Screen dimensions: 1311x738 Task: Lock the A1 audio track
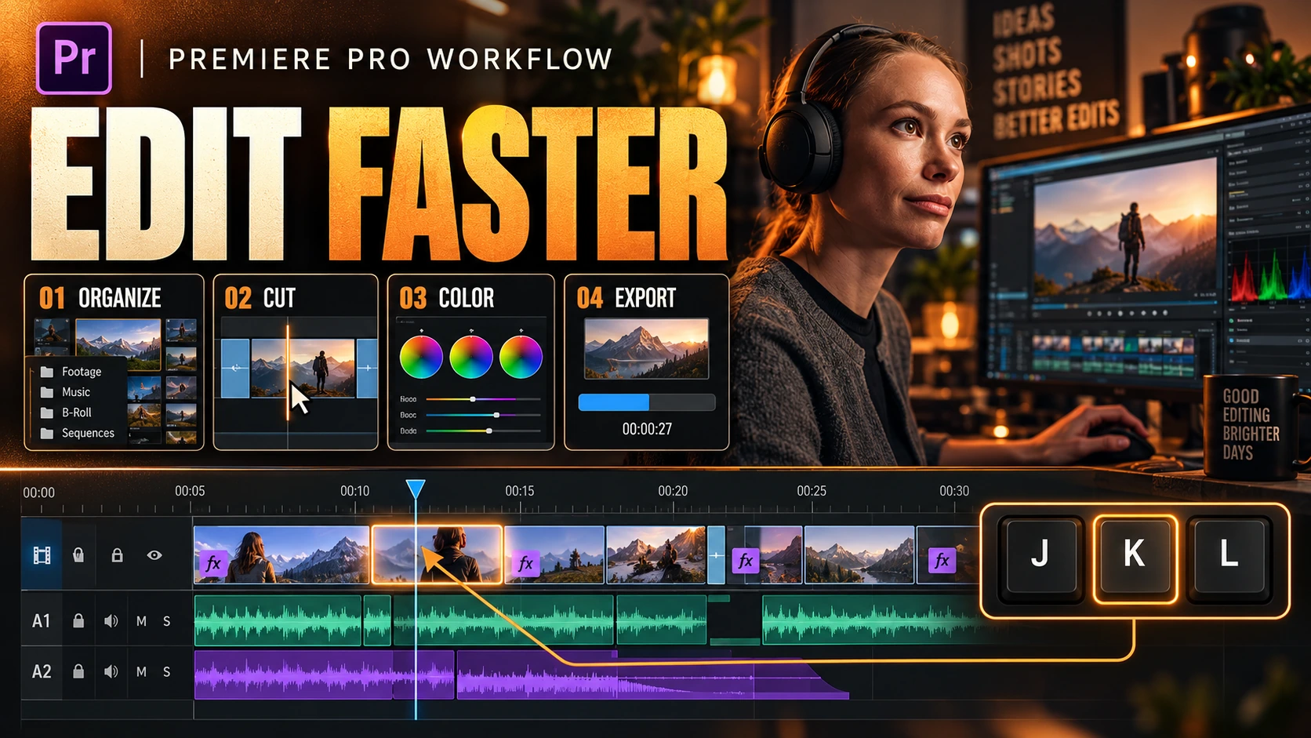point(78,621)
